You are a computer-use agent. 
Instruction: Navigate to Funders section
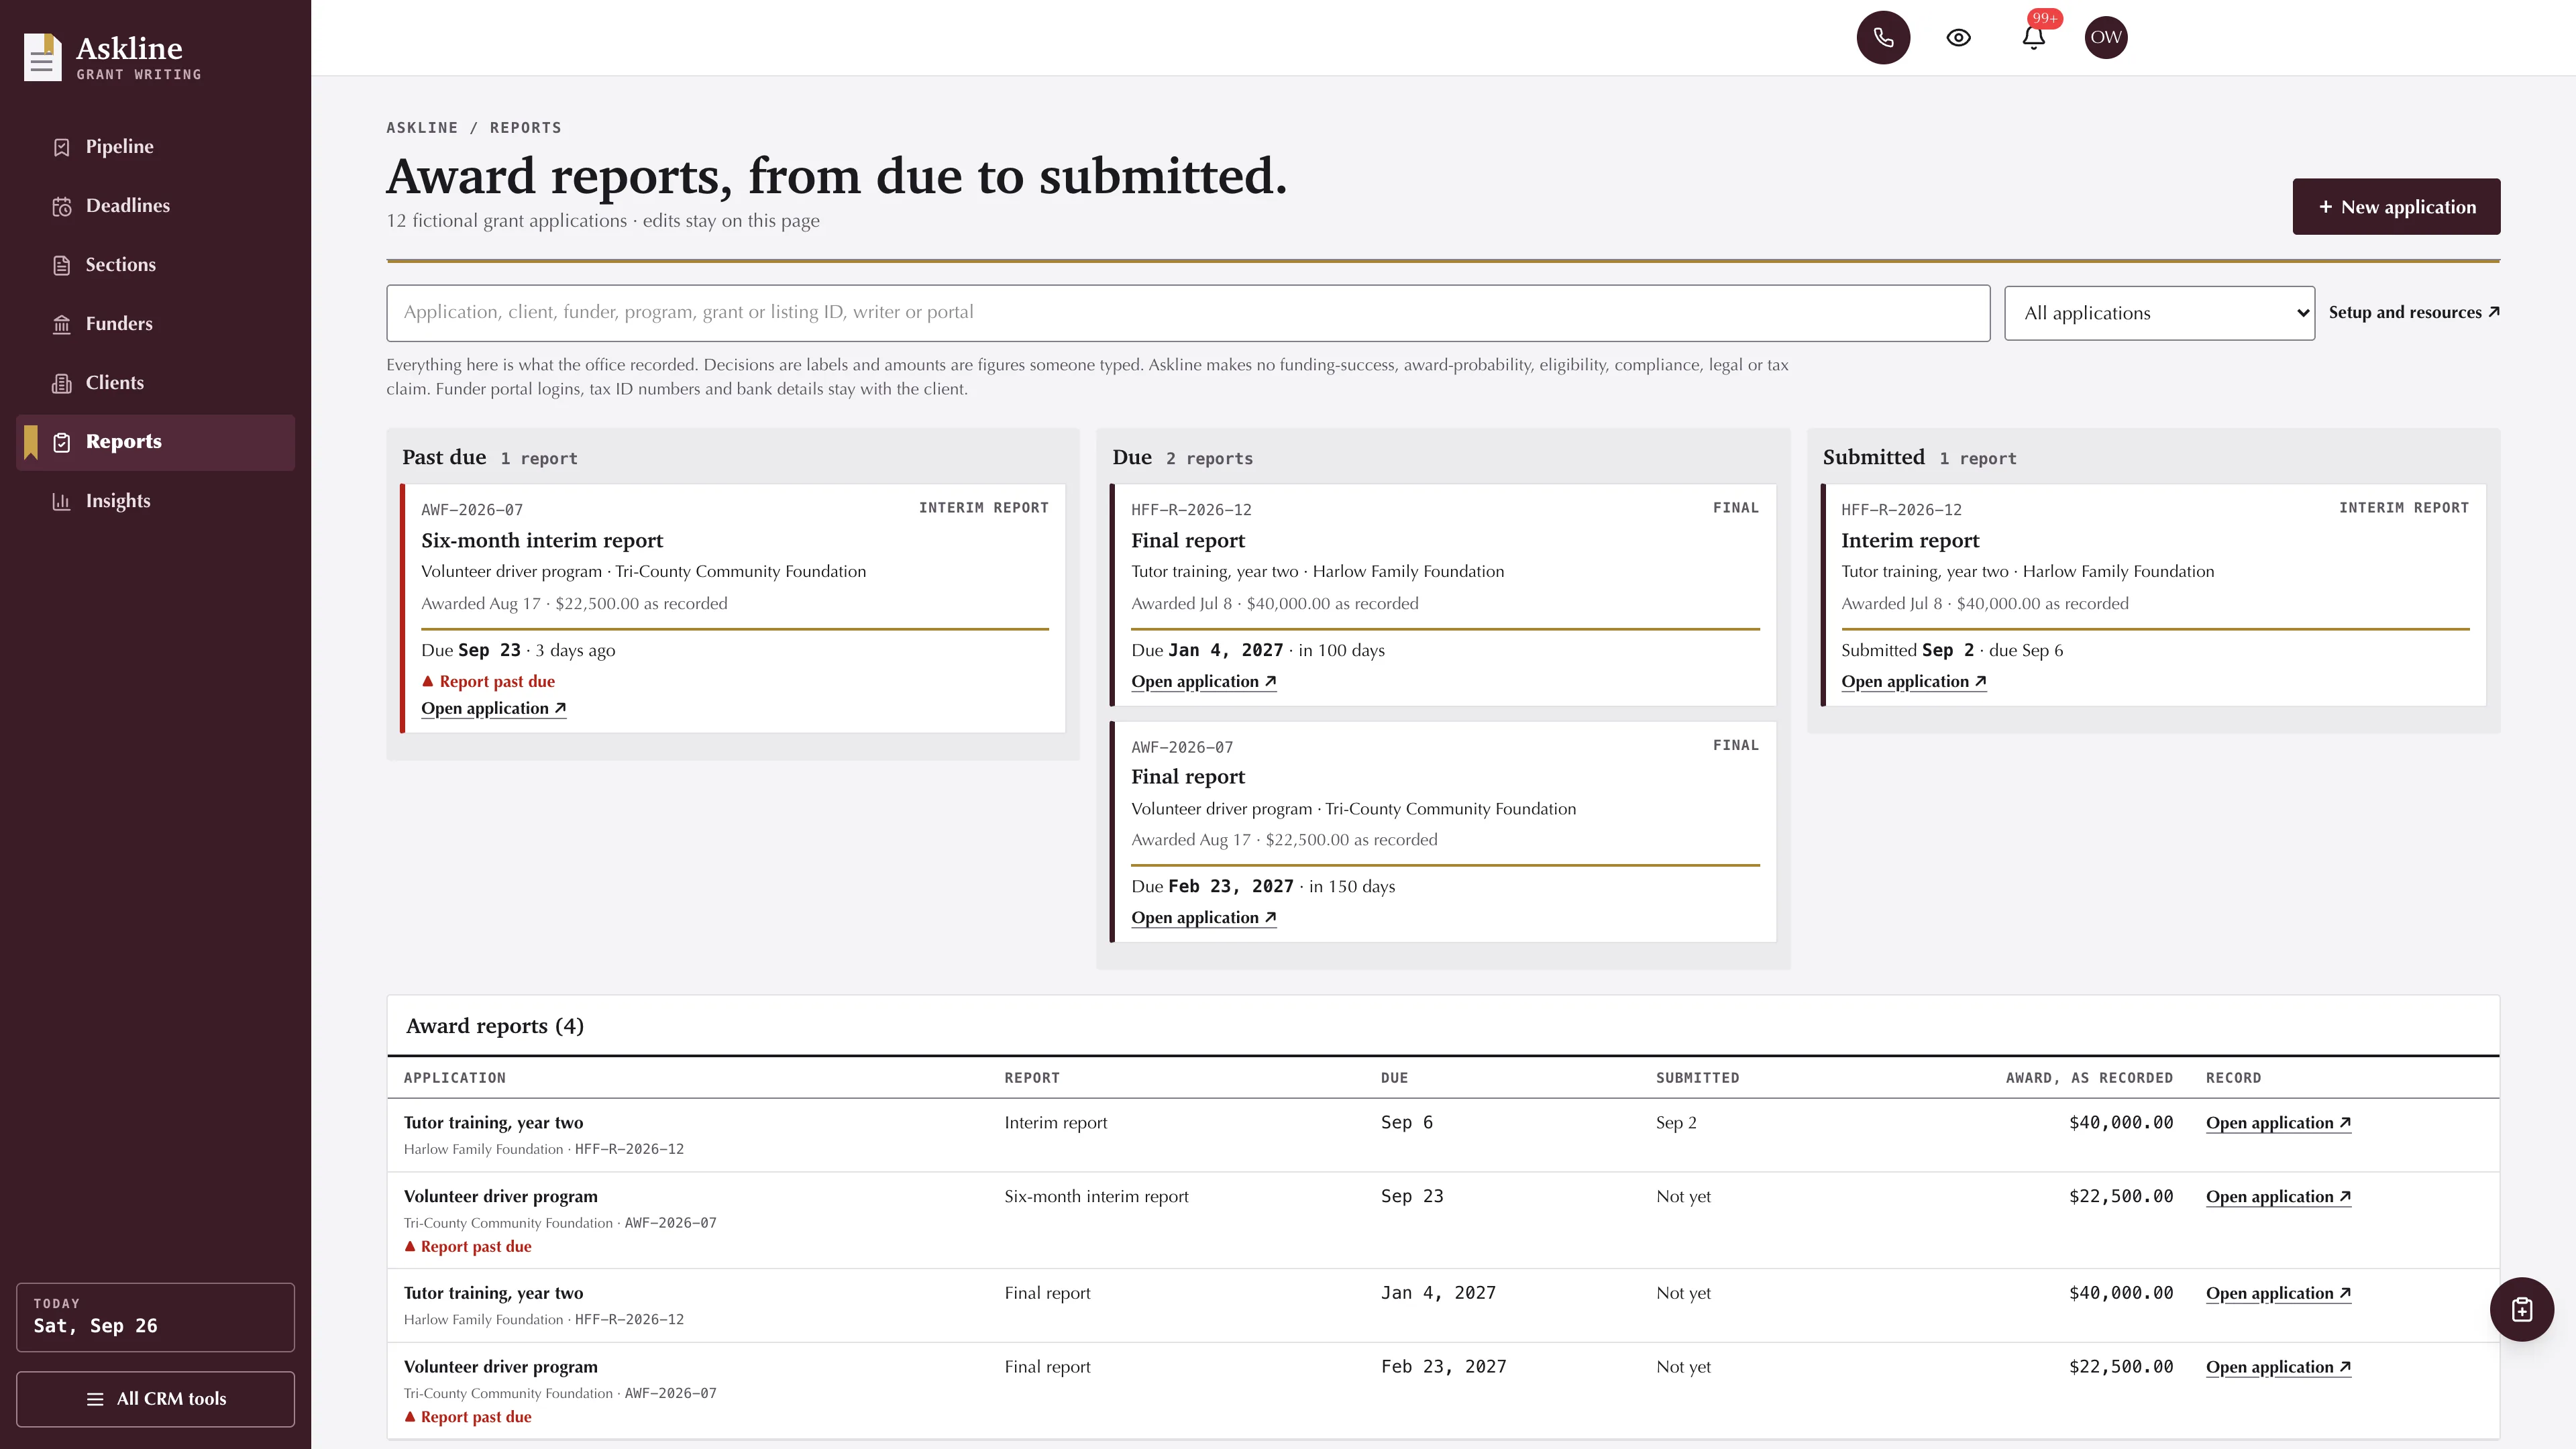click(x=155, y=324)
